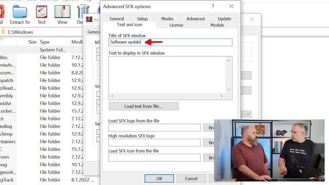Click the Extract To toolbar icon
Viewport: 329px width, 185px height.
[20, 15]
